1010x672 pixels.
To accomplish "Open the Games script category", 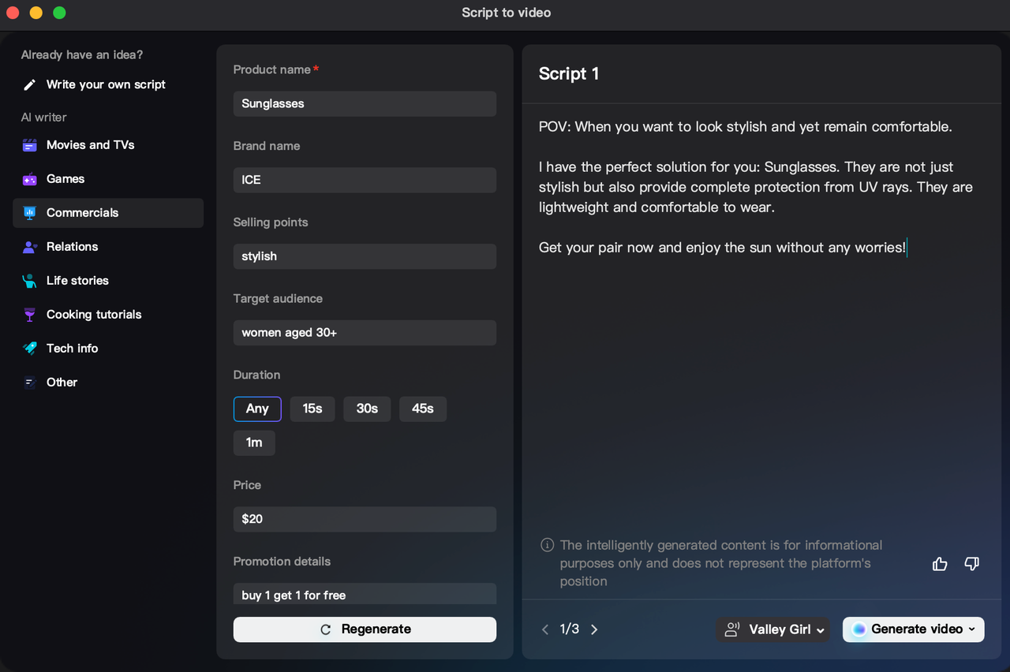I will point(29,179).
